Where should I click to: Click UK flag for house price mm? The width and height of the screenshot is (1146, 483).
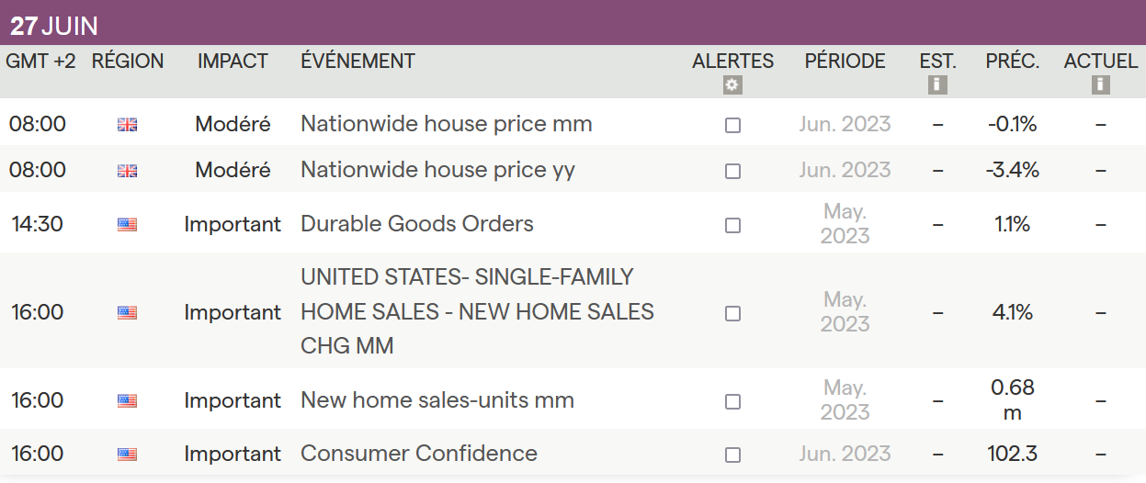[x=127, y=125]
